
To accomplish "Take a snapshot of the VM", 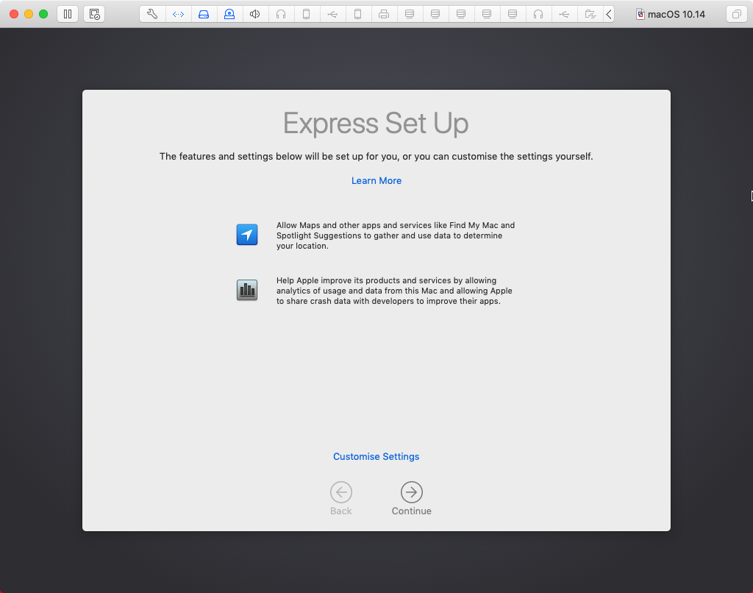I will (93, 13).
